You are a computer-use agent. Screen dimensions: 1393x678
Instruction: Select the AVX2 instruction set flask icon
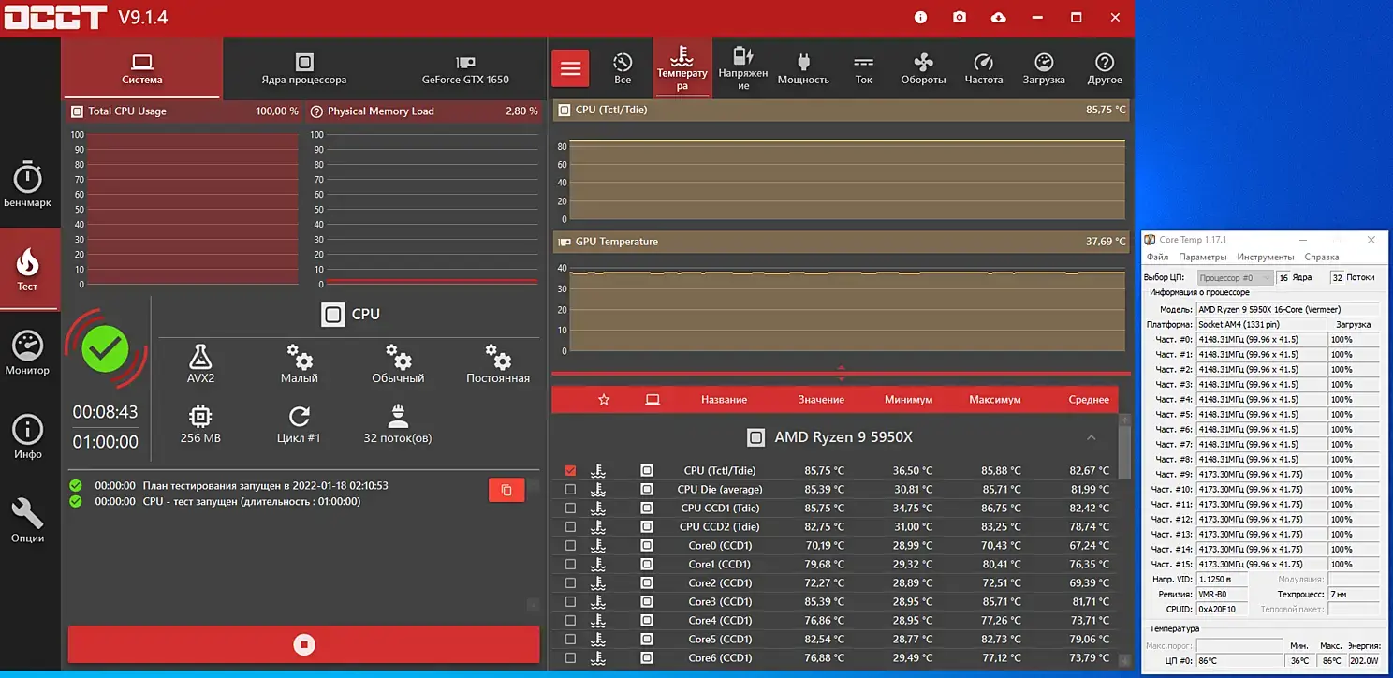(x=200, y=364)
